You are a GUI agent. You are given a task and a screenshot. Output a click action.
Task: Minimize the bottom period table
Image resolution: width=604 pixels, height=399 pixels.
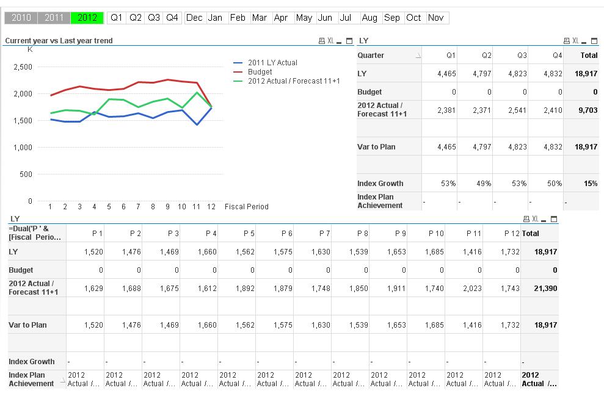pos(544,219)
